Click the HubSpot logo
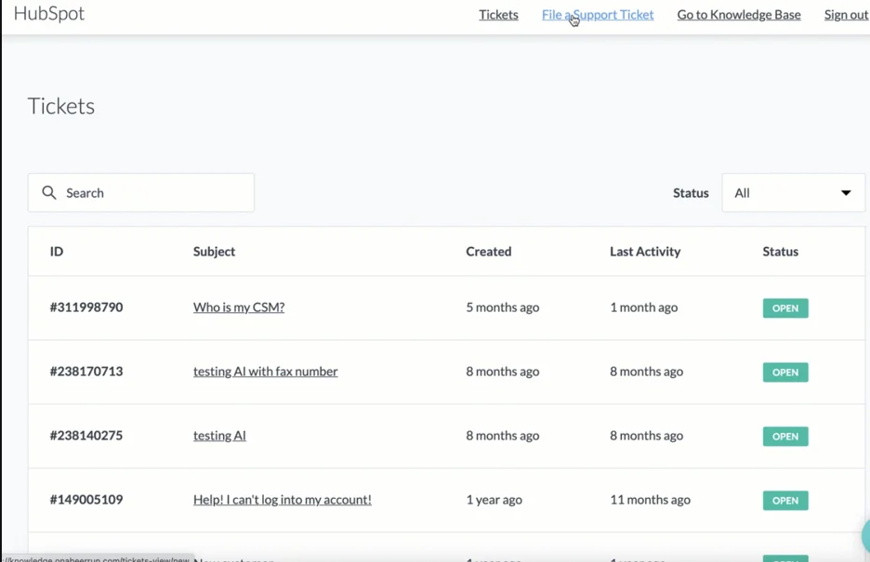This screenshot has height=562, width=870. tap(48, 14)
